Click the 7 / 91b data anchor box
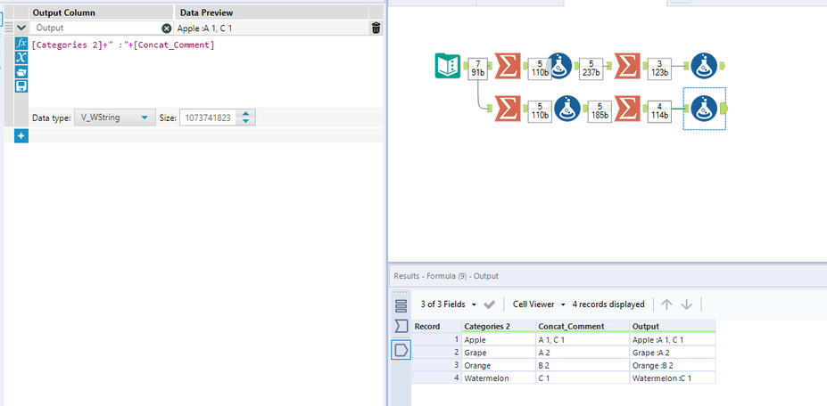The width and height of the screenshot is (827, 406). [x=478, y=69]
